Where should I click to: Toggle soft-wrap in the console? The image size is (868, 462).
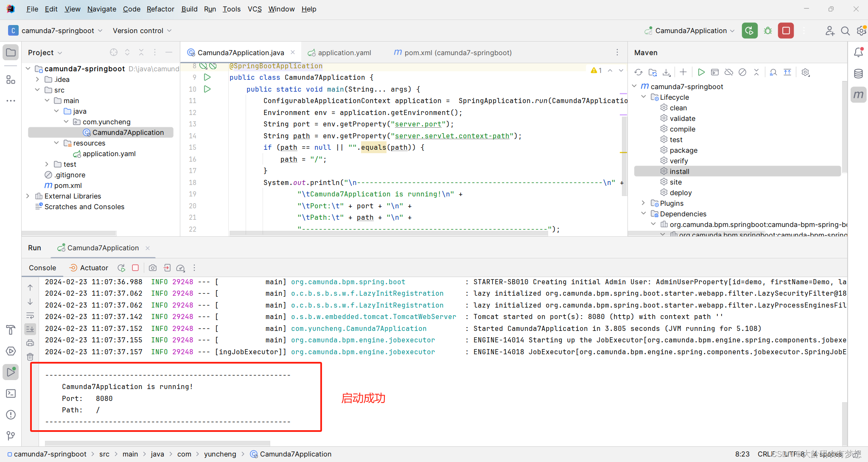30,316
